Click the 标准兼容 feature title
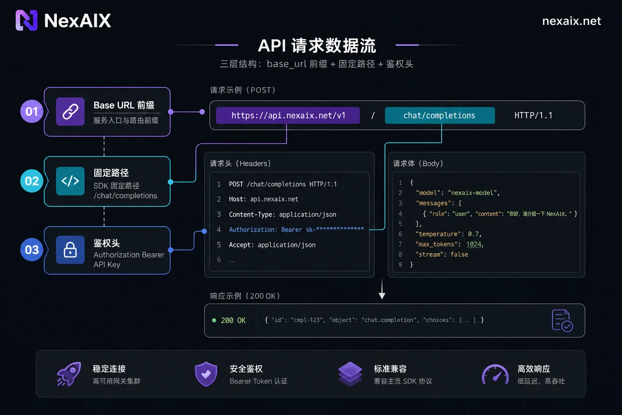Image resolution: width=622 pixels, height=415 pixels. pyautogui.click(x=390, y=369)
